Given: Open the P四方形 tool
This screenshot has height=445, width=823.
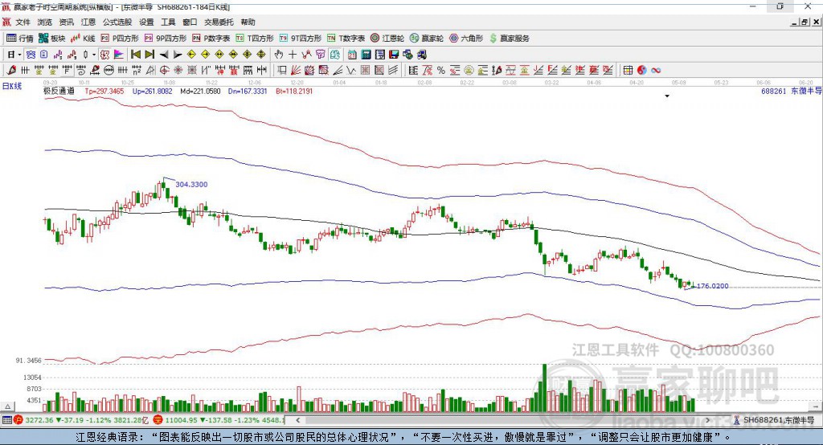Looking at the screenshot, I should (x=120, y=39).
